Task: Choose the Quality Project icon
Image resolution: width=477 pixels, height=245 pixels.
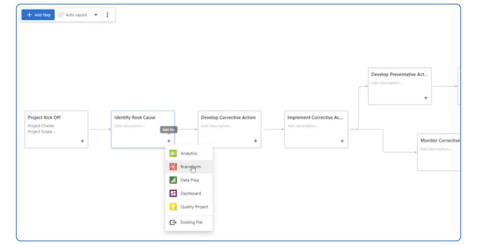Action: pos(173,207)
